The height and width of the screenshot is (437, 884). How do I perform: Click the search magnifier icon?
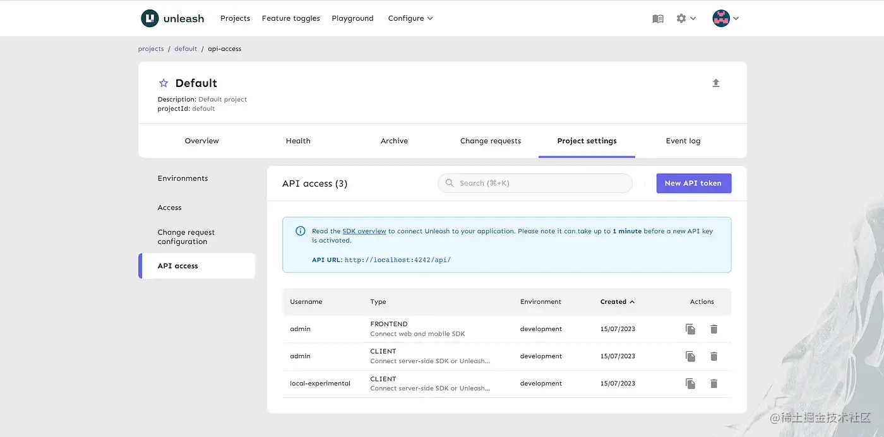pos(450,183)
